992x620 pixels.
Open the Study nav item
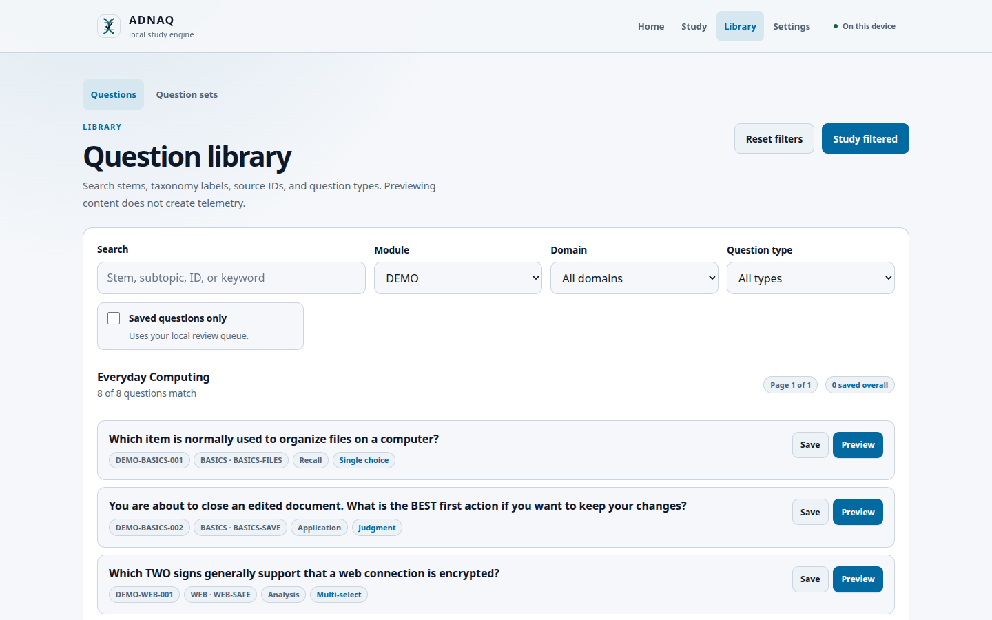[x=694, y=26]
